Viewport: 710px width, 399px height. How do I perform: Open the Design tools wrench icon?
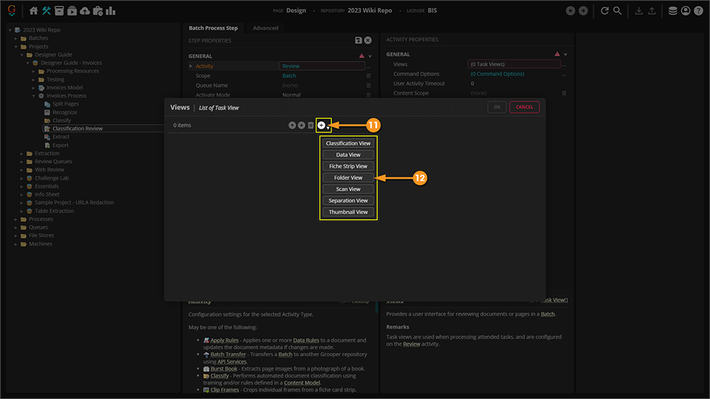coord(47,11)
